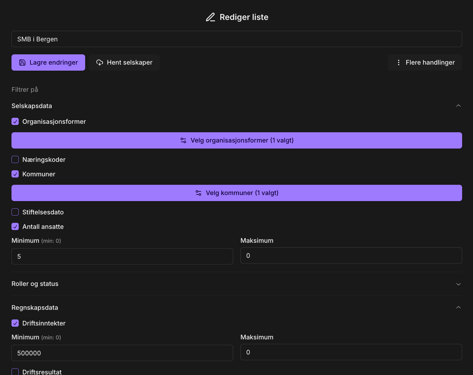Click the three-dot icon for Flere handlinger

(399, 62)
